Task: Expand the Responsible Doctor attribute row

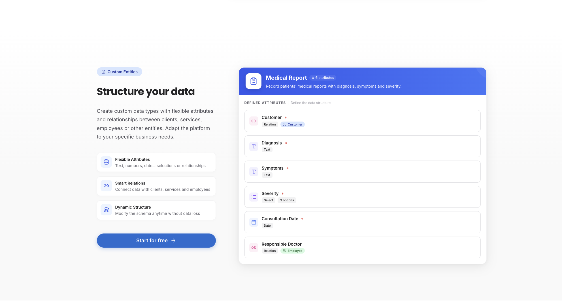Action: [362, 247]
